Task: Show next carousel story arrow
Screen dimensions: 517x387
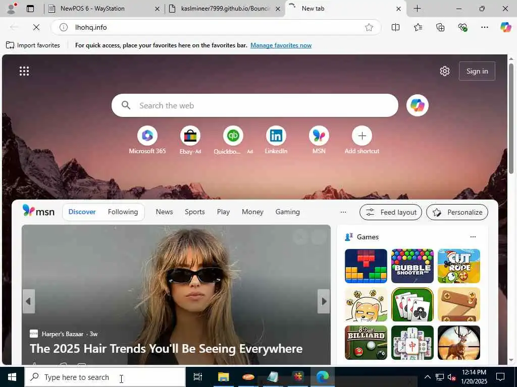Action: [324, 301]
